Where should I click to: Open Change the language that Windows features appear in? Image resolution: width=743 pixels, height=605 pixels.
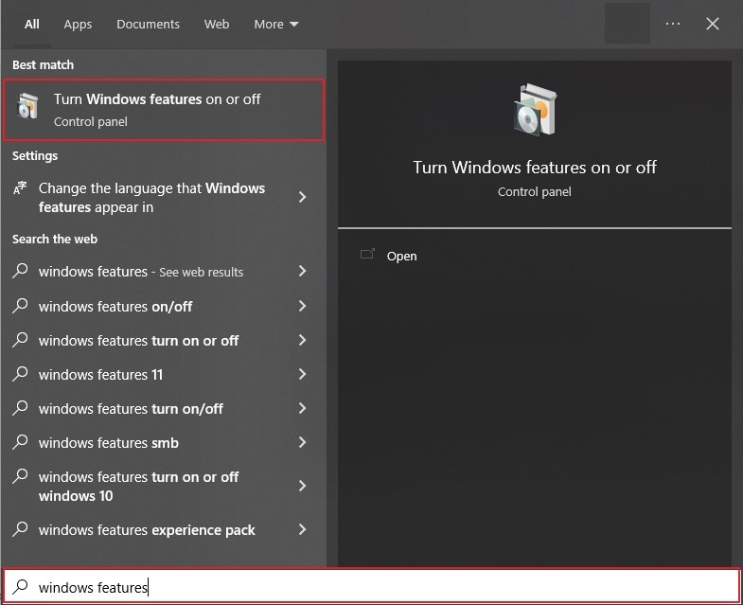[x=164, y=197]
